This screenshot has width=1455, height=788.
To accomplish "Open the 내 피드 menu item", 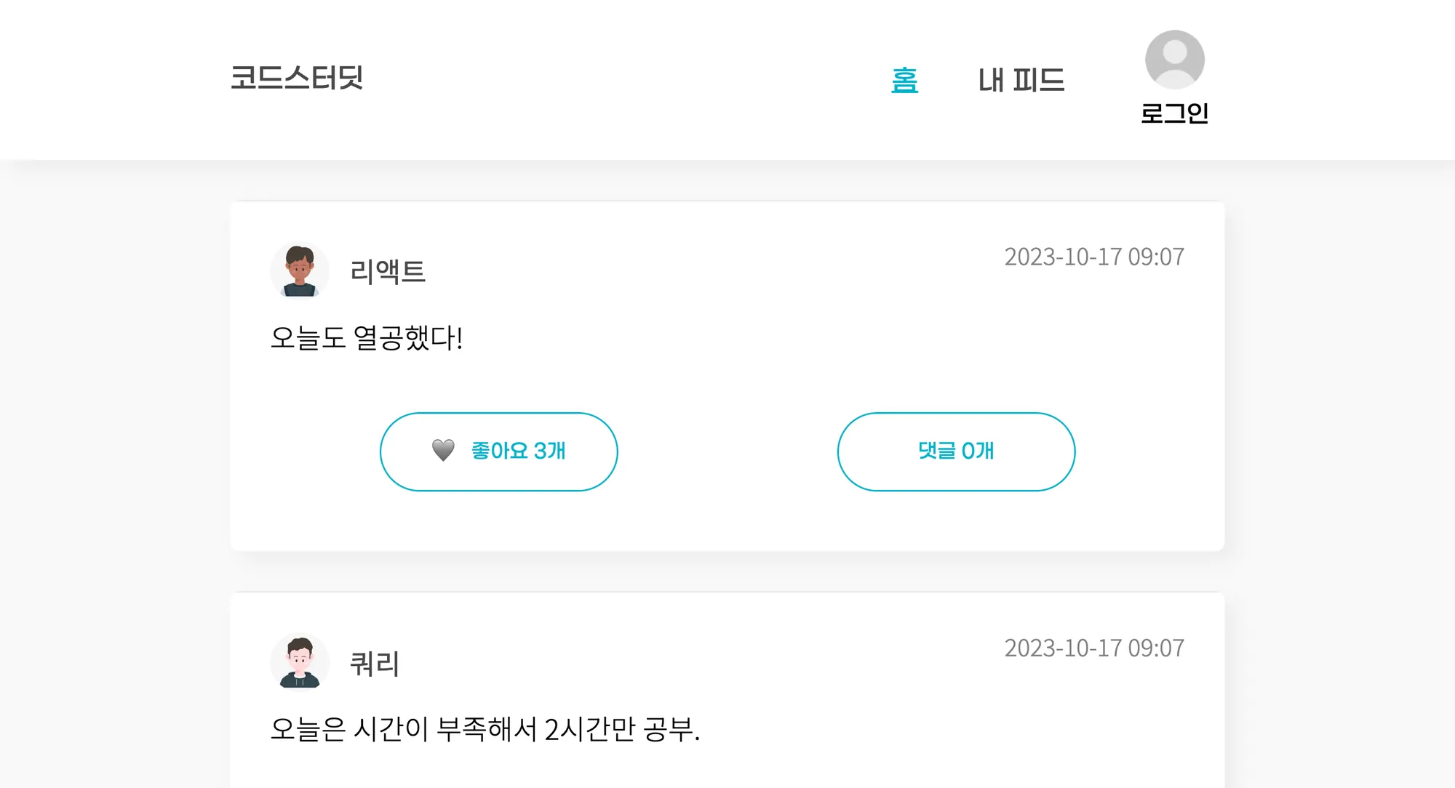I will 1021,80.
